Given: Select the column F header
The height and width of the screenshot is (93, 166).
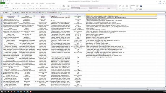Looking at the screenshot, I should point(121,14).
